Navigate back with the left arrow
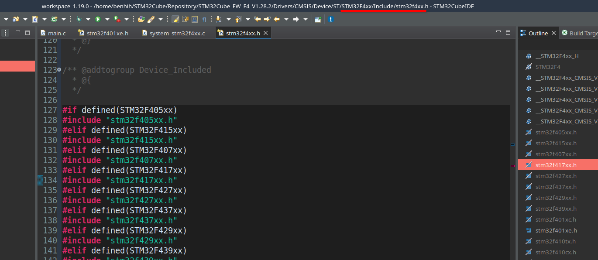The height and width of the screenshot is (260, 598). click(x=277, y=19)
